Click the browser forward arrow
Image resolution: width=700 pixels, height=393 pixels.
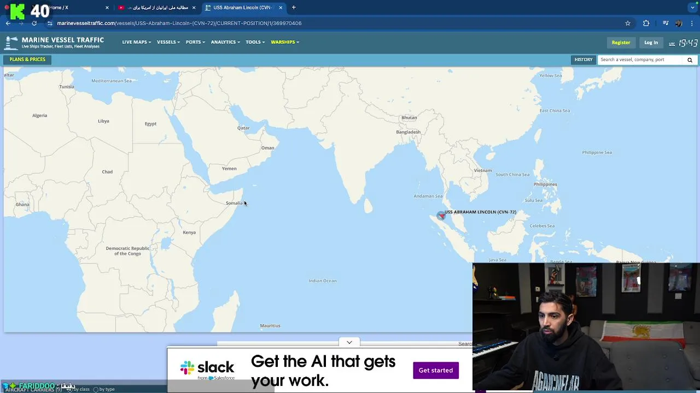[21, 23]
